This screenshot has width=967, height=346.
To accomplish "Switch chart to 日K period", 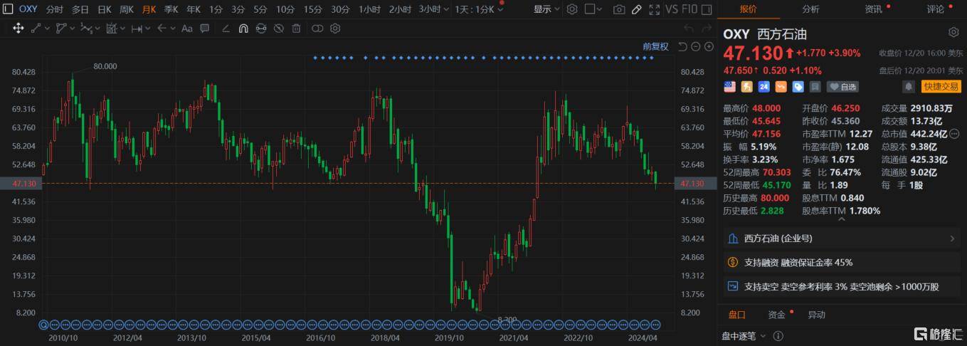I will coord(104,9).
